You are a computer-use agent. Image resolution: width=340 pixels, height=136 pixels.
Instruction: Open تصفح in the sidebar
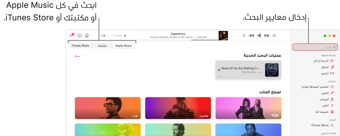(x=328, y=67)
